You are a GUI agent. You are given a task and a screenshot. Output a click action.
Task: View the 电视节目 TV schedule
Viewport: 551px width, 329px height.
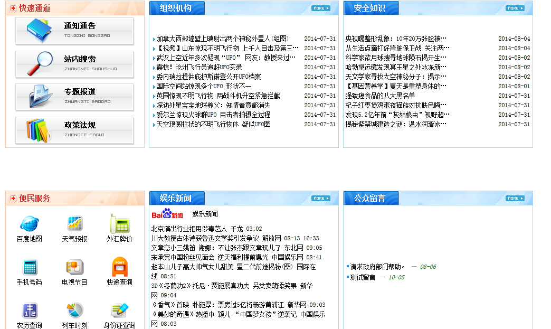[x=74, y=273]
